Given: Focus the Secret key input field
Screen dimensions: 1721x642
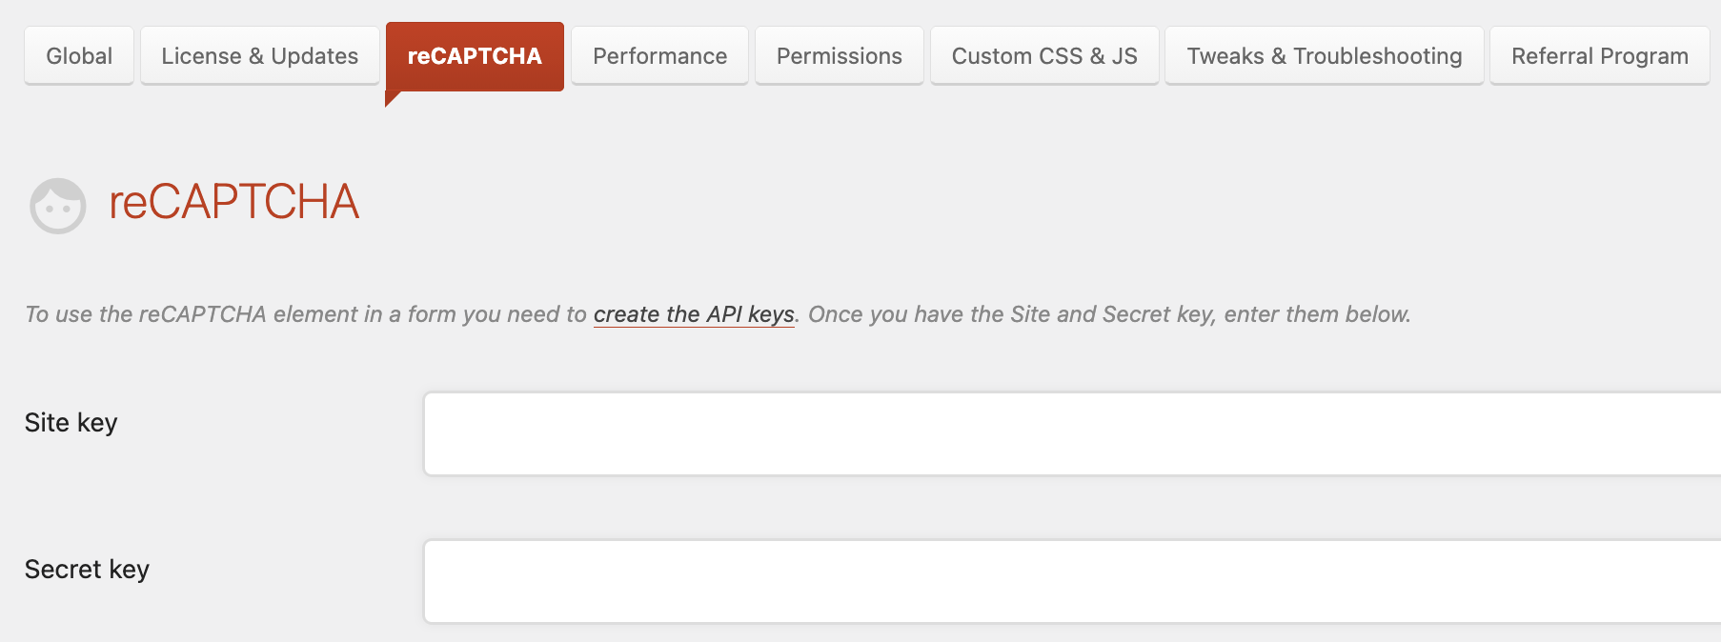Looking at the screenshot, I should pyautogui.click(x=1067, y=581).
